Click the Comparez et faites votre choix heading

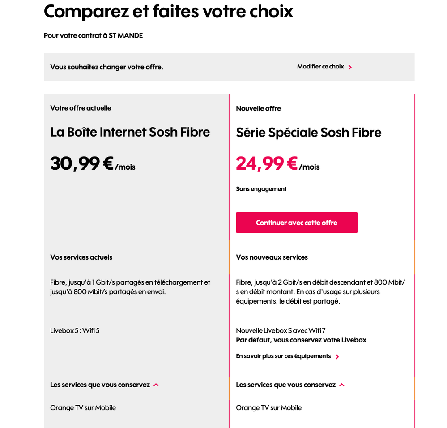point(168,11)
